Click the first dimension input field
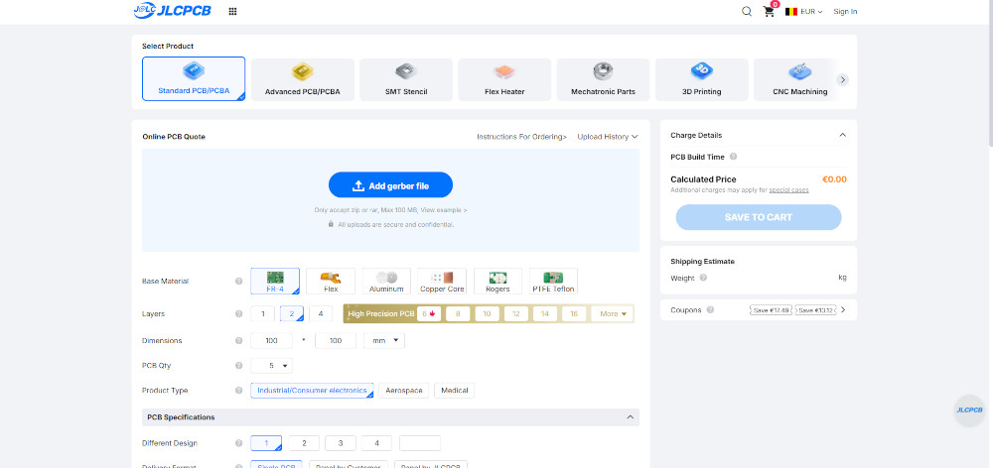The image size is (993, 468). pyautogui.click(x=272, y=341)
